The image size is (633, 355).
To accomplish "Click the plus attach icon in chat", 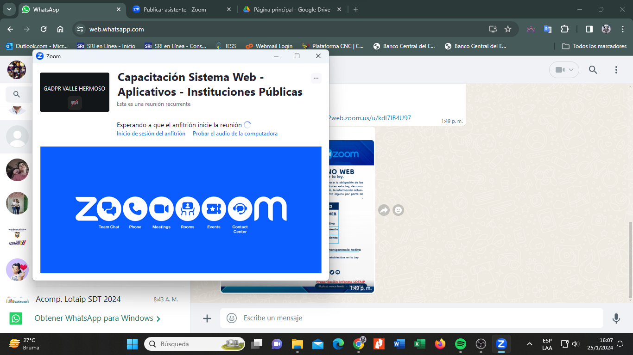I will click(x=207, y=318).
